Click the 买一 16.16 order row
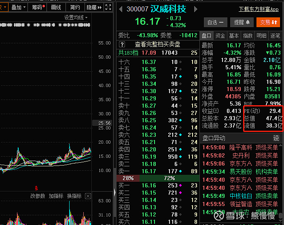The image size is (284, 225). 158,185
